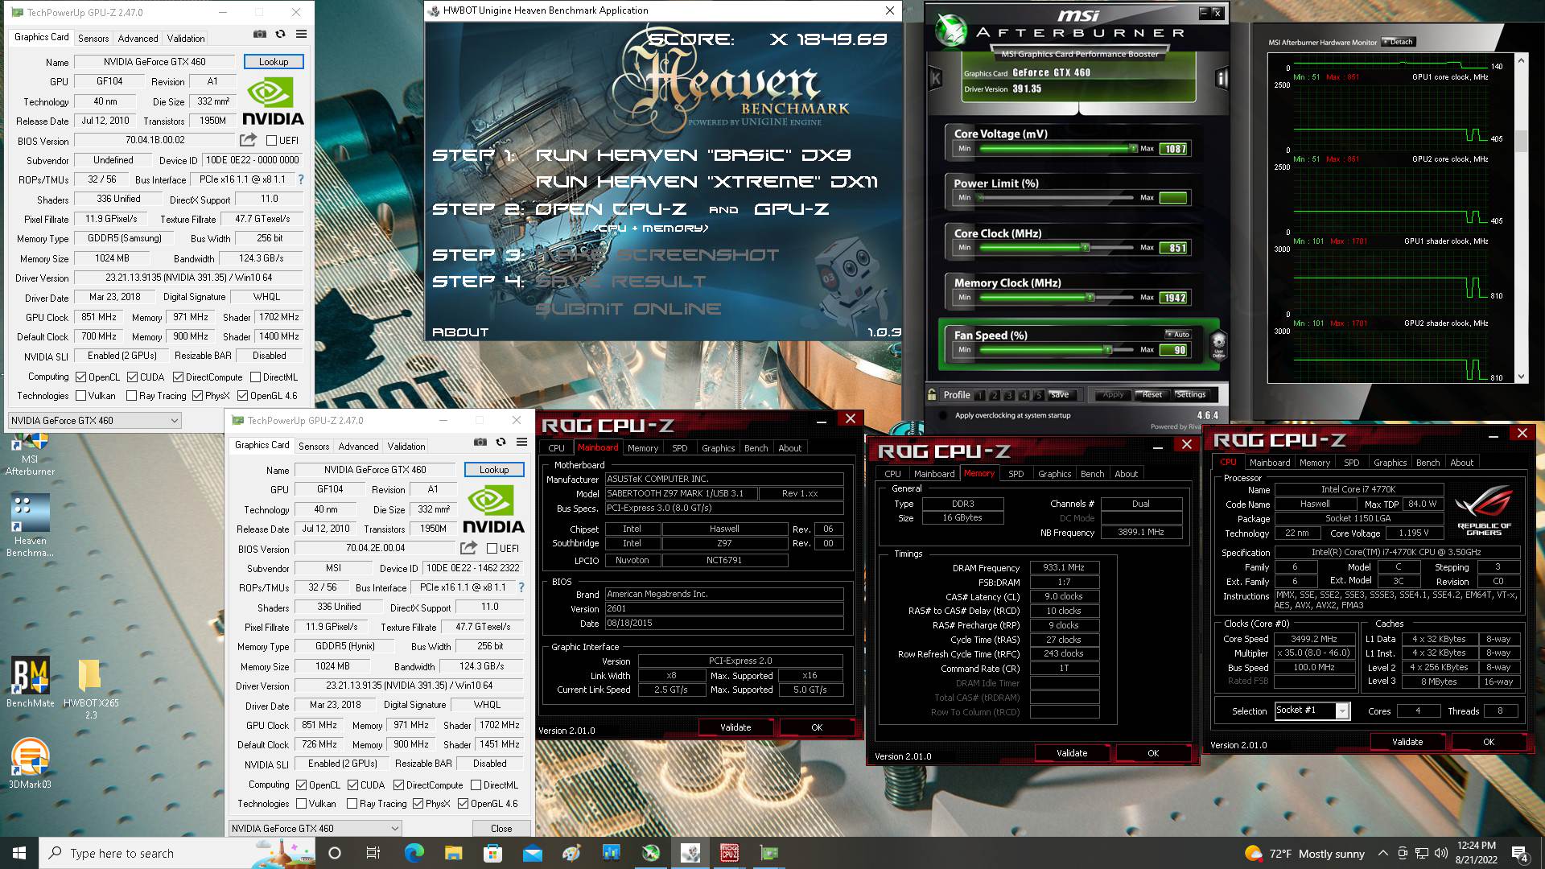Click the fan User Define icon in Afterburner
This screenshot has width=1545, height=869.
pyautogui.click(x=1218, y=344)
